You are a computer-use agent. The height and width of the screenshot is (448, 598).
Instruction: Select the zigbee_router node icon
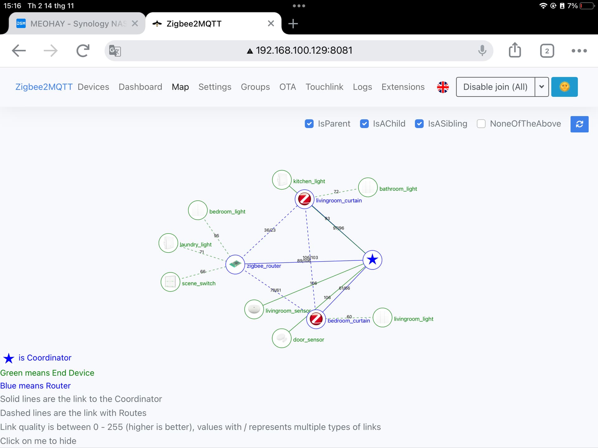(x=235, y=264)
